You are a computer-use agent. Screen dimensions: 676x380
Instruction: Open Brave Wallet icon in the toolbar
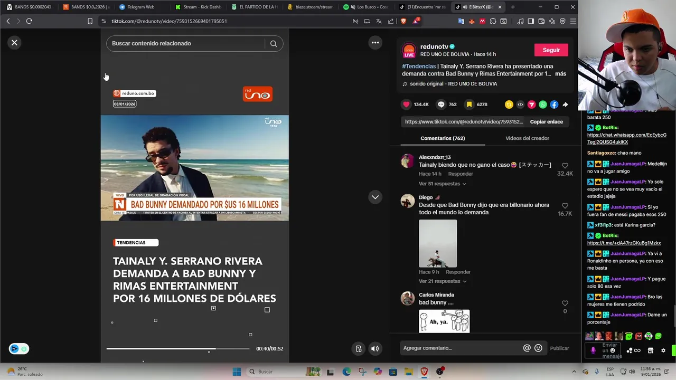(541, 21)
